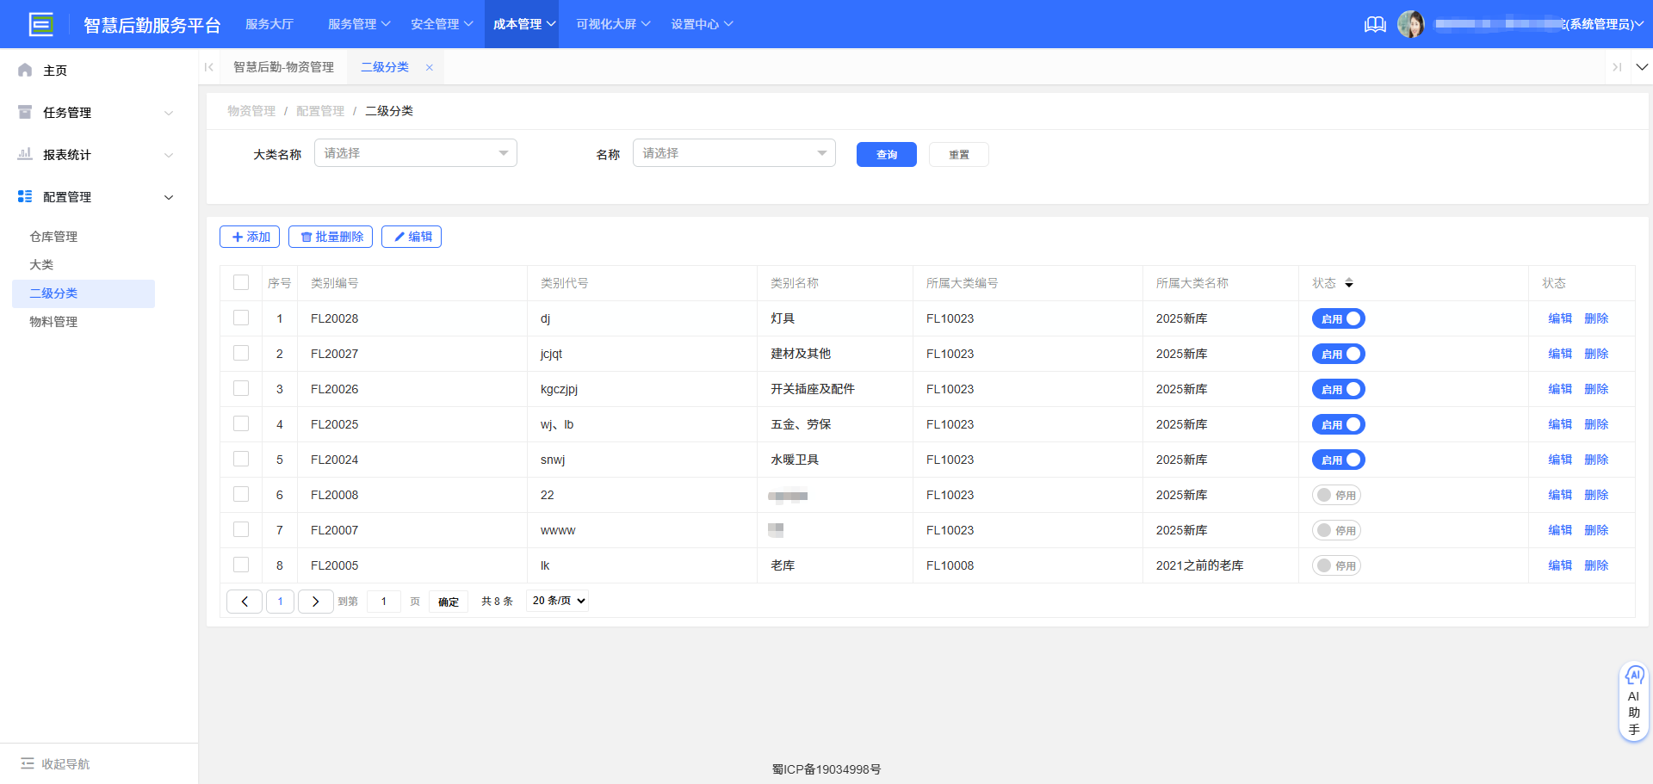
Task: Click the 添加 plus icon to add entry
Action: tap(239, 237)
